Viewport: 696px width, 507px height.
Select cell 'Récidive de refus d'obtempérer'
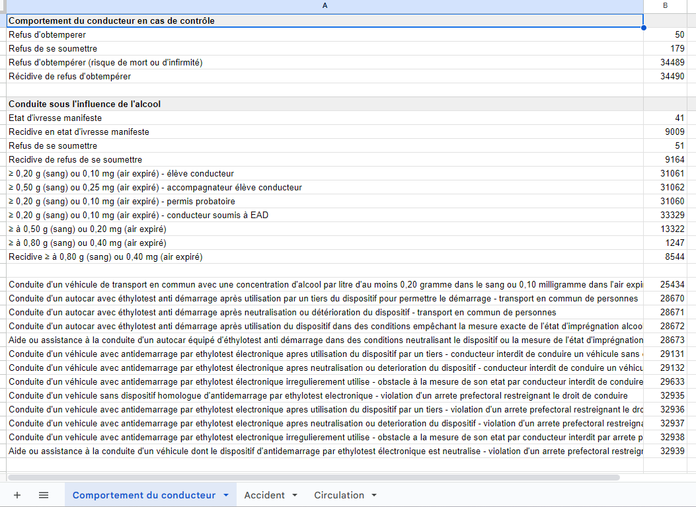point(325,77)
